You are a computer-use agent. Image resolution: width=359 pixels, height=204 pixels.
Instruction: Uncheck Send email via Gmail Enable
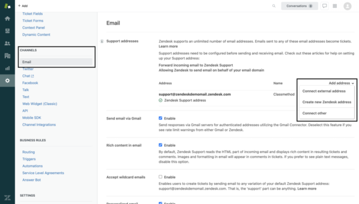pyautogui.click(x=160, y=118)
